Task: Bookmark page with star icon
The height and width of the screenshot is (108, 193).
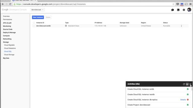Action: 173,4
